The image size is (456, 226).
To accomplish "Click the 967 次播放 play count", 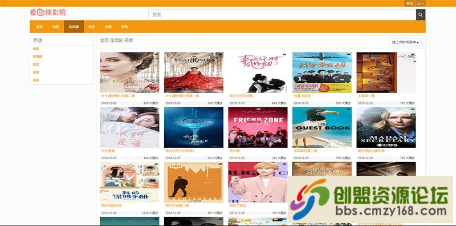I will (x=215, y=213).
